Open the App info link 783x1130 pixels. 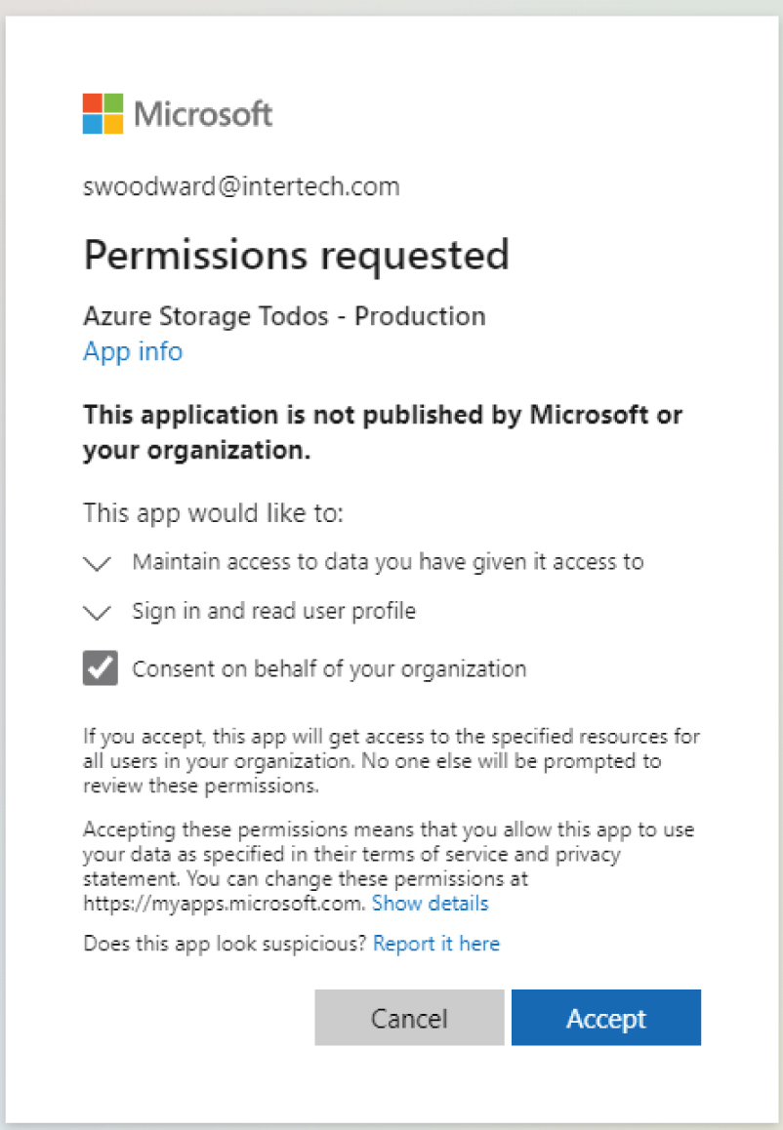tap(133, 351)
